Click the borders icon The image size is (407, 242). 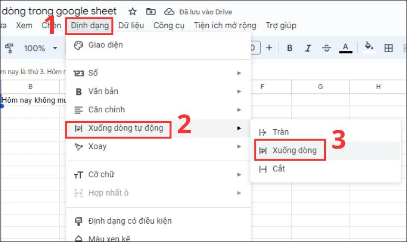click(388, 48)
